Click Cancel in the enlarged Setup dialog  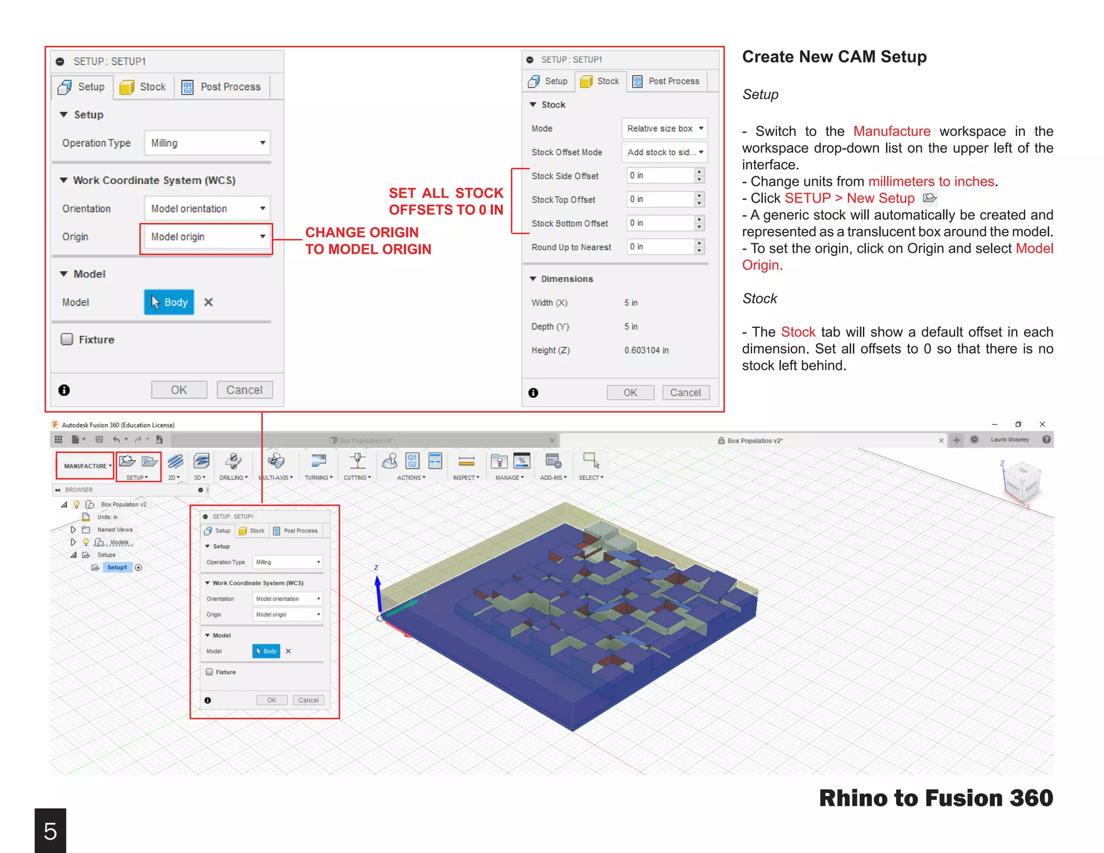pos(245,390)
